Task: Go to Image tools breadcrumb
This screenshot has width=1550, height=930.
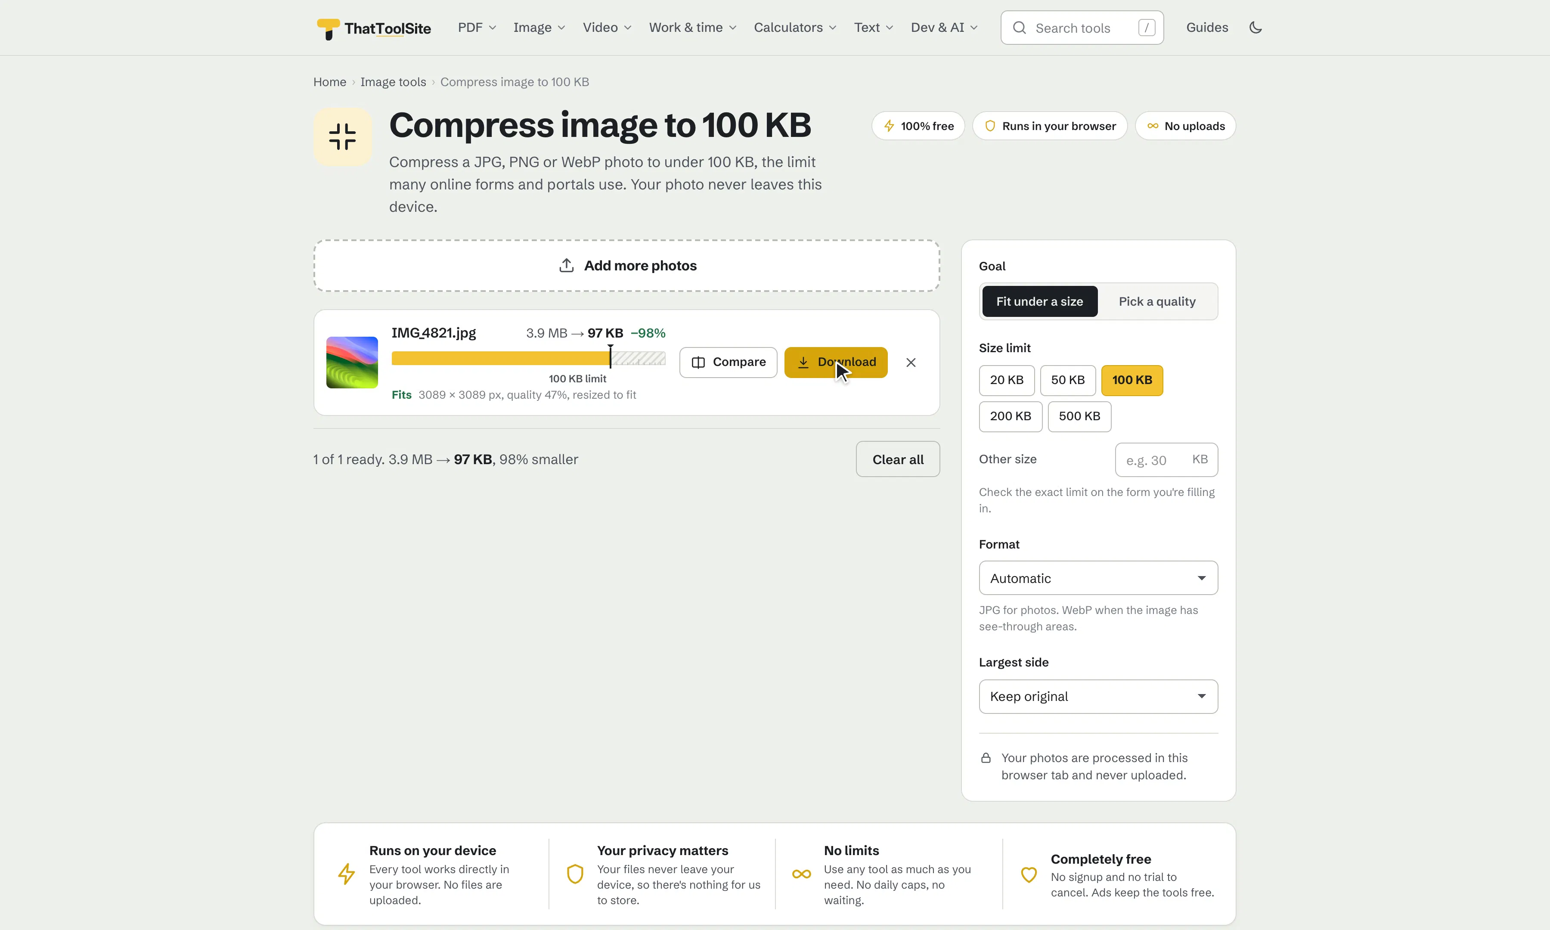Action: click(x=393, y=82)
